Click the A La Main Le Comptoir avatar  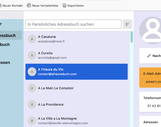32,88
